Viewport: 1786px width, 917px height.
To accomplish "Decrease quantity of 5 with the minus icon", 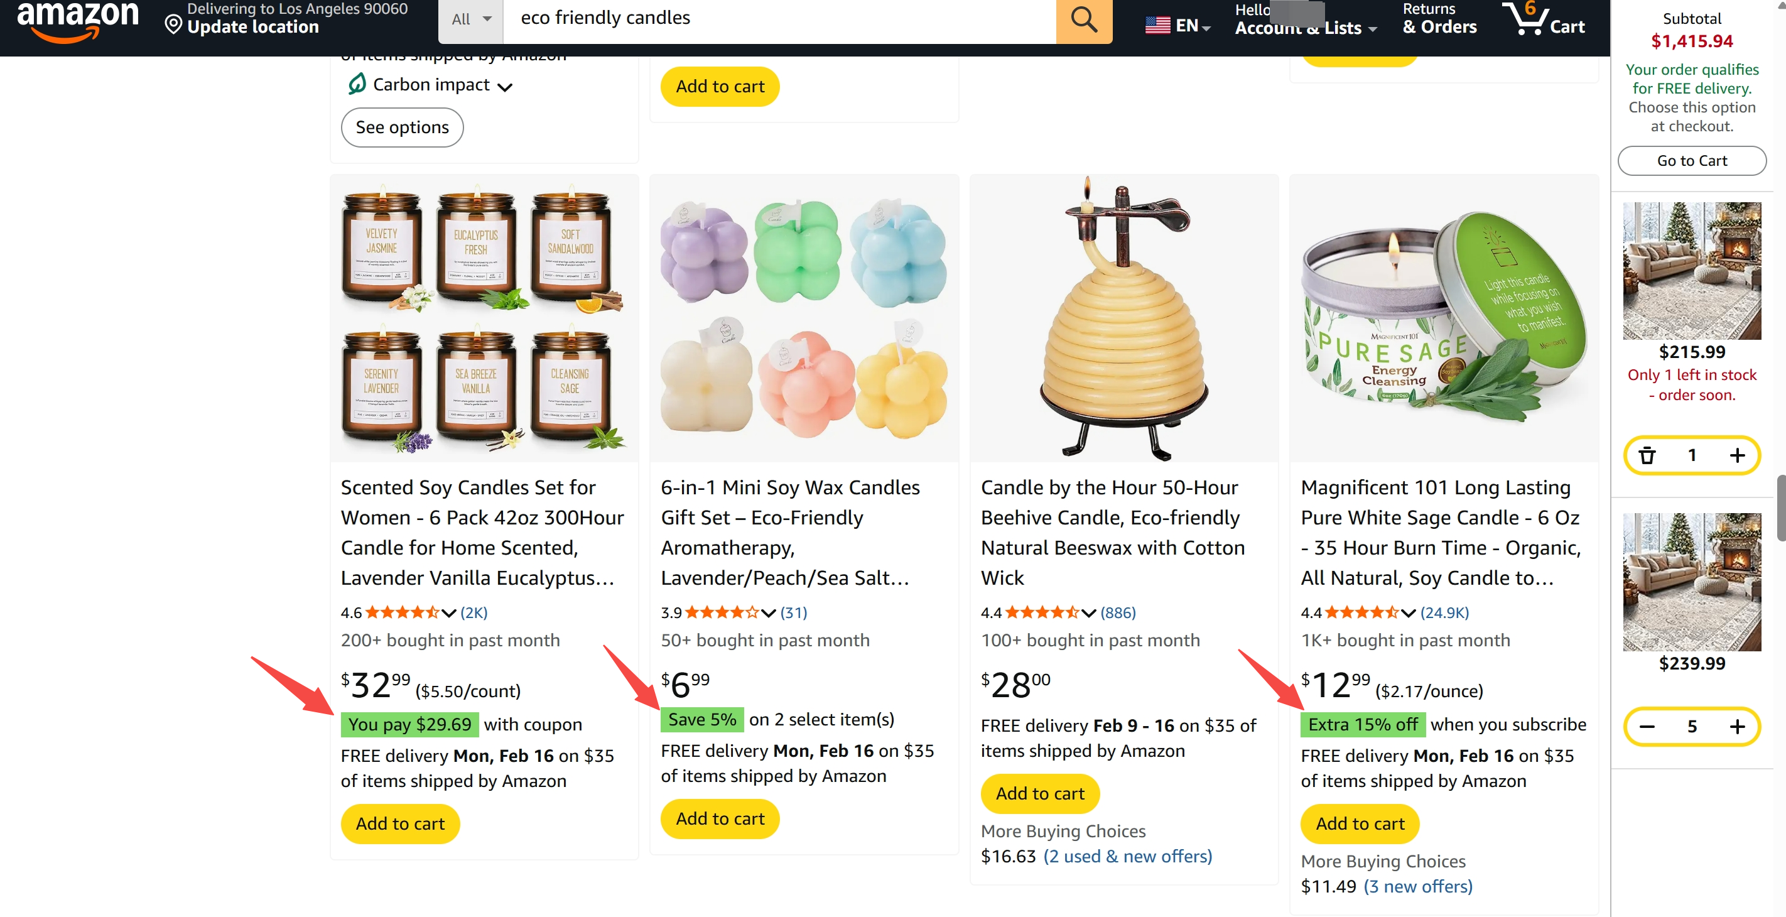I will (1647, 726).
